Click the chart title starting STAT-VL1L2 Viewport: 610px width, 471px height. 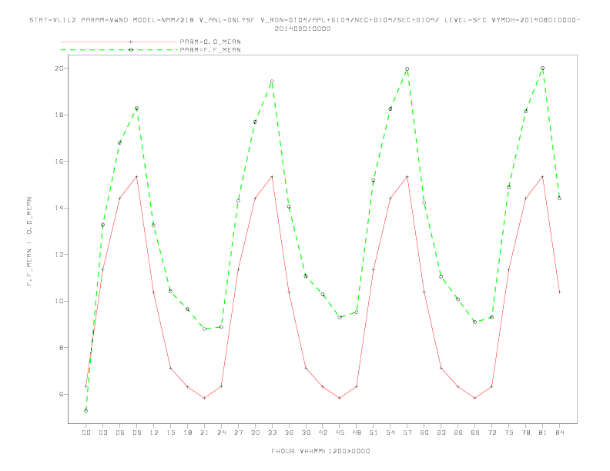click(x=304, y=20)
